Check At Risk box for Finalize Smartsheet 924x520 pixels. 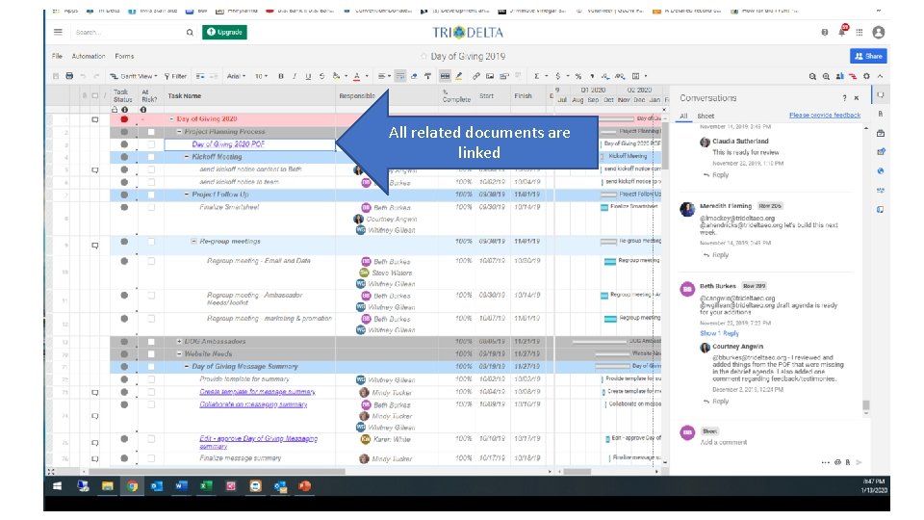point(151,208)
